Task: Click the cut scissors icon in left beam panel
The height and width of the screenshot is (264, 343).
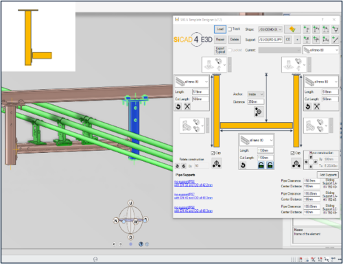Action: [187, 106]
